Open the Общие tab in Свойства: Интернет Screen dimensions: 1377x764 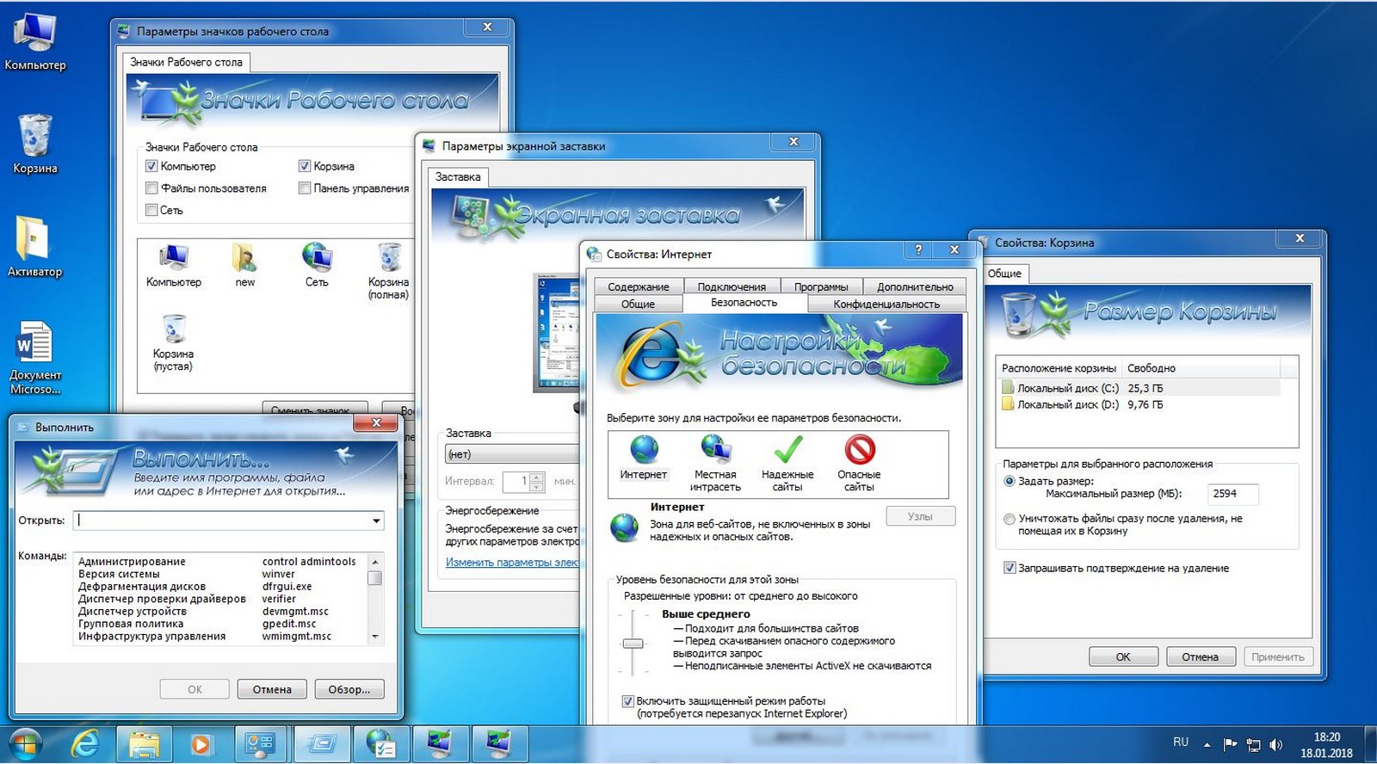tap(639, 304)
